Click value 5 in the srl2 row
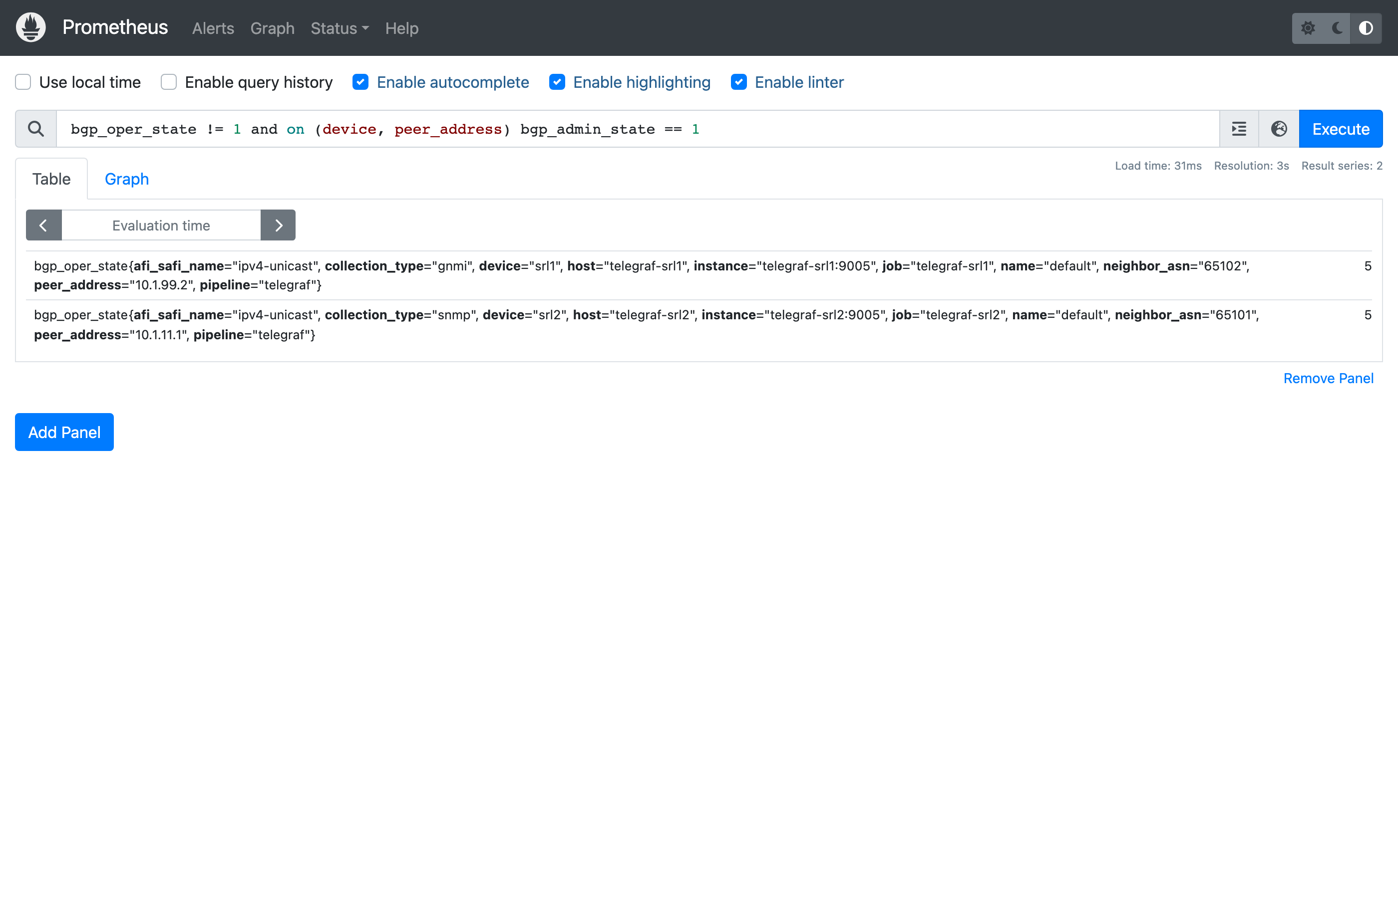The width and height of the screenshot is (1398, 898). coord(1368,315)
